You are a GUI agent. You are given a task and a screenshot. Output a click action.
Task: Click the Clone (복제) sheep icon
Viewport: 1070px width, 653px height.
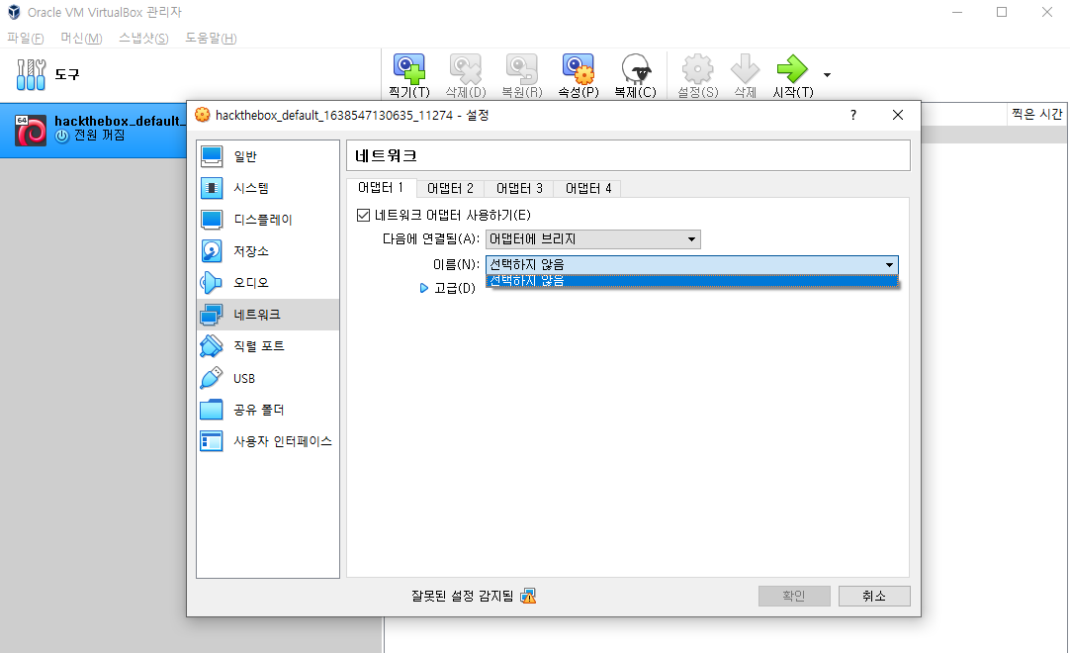[635, 69]
